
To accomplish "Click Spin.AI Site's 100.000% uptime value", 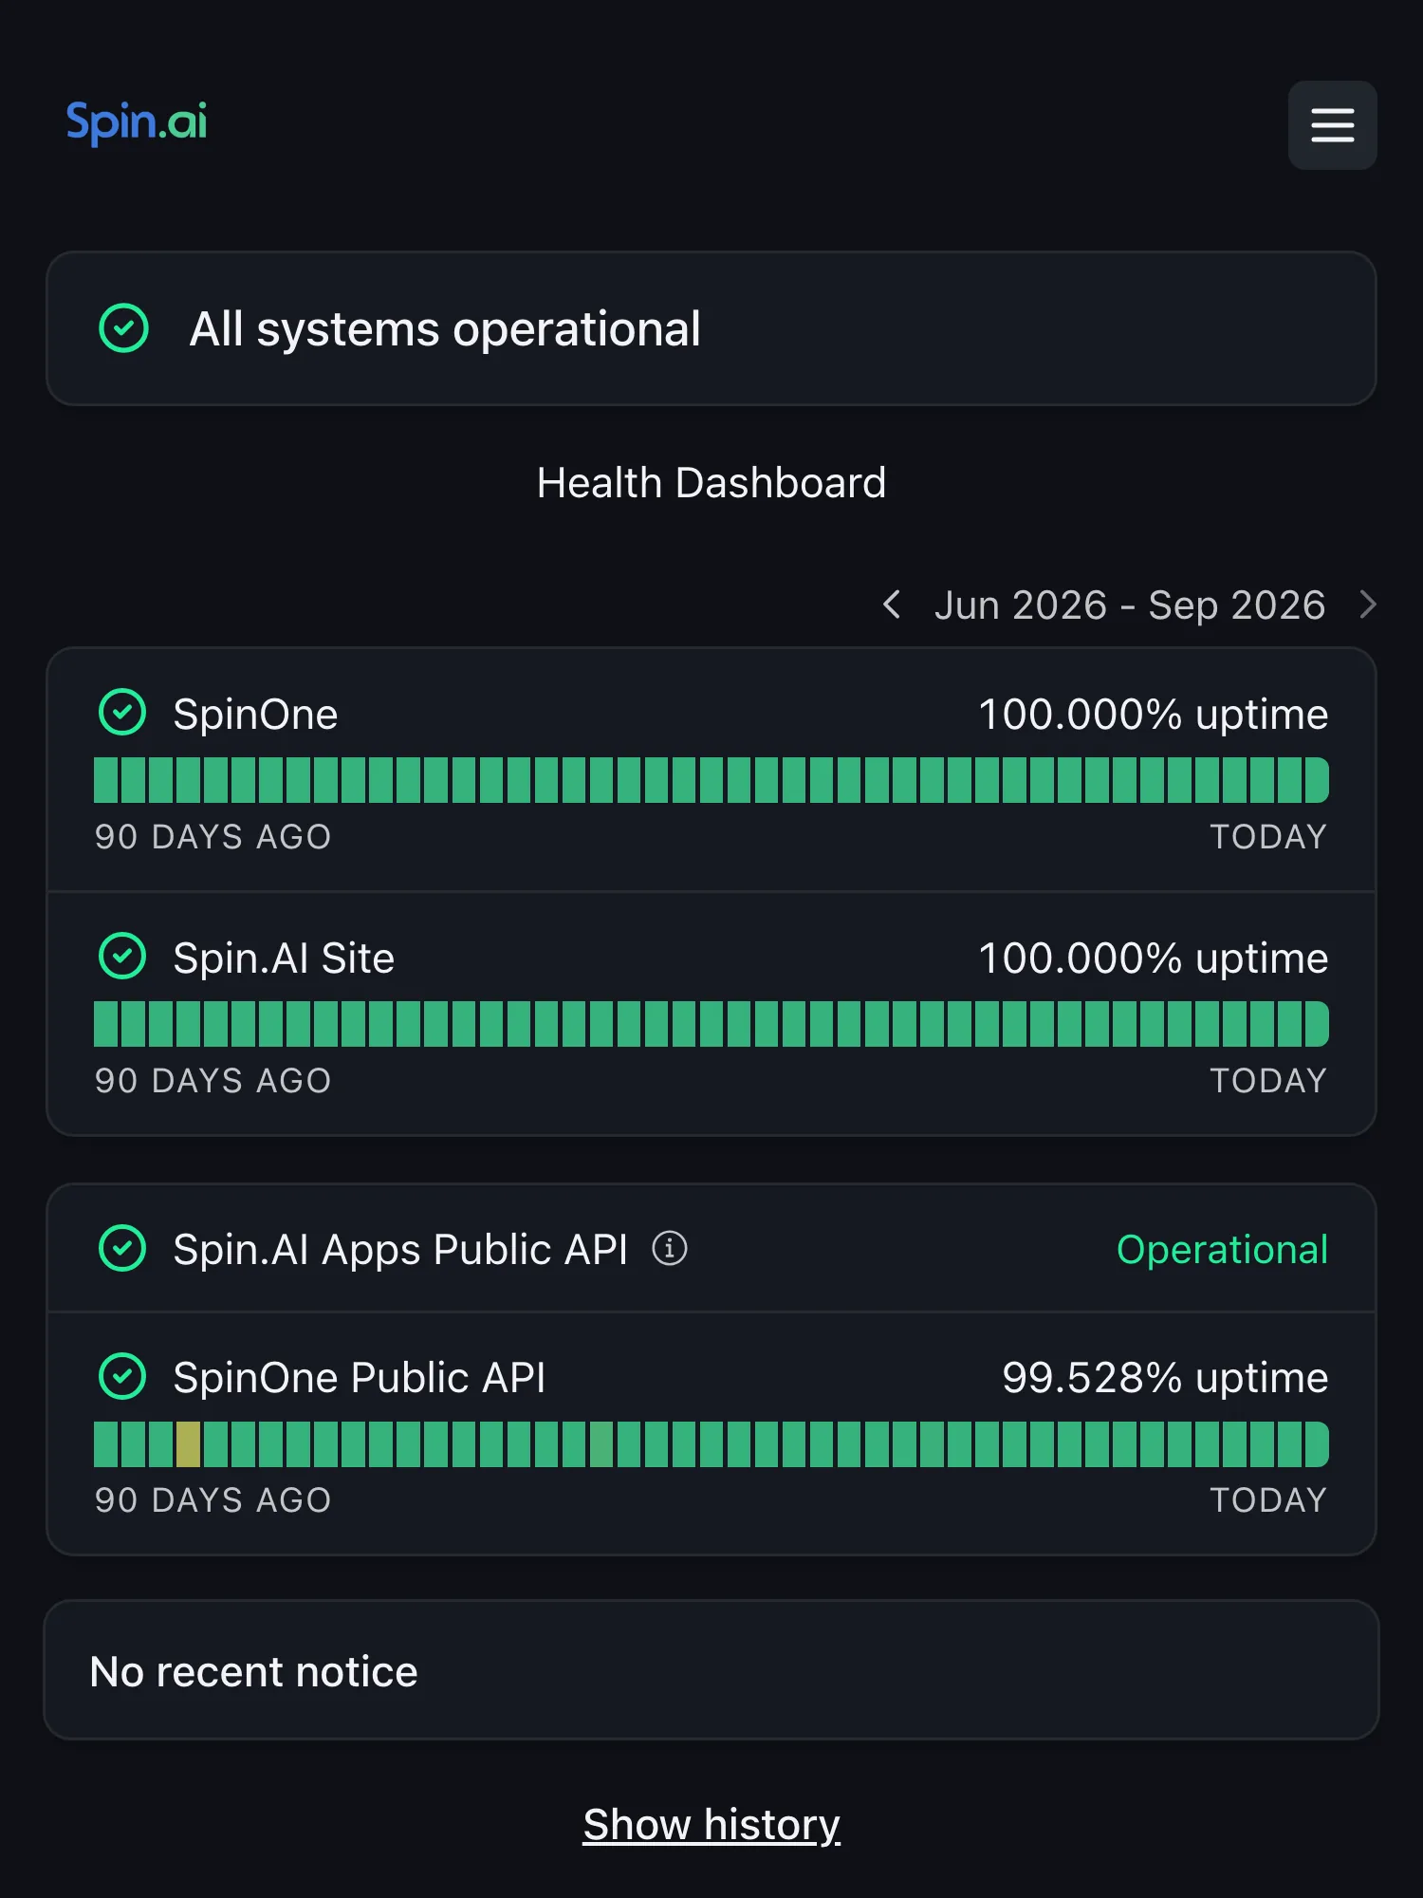I will point(1154,958).
